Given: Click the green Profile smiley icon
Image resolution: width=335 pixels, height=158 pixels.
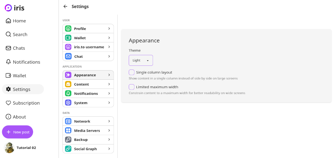Looking at the screenshot, I should point(68,29).
